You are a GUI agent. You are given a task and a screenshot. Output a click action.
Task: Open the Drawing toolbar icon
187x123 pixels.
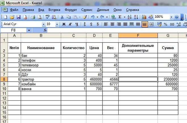click(150, 17)
